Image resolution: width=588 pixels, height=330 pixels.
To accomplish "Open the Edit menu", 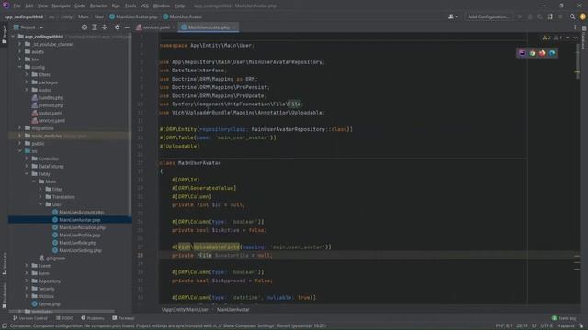I will point(29,5).
